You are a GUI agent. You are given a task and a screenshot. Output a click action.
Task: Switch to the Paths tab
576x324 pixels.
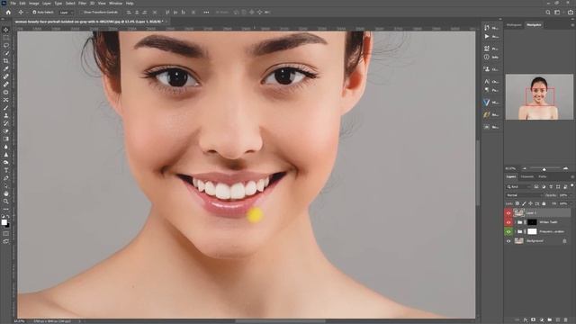542,176
